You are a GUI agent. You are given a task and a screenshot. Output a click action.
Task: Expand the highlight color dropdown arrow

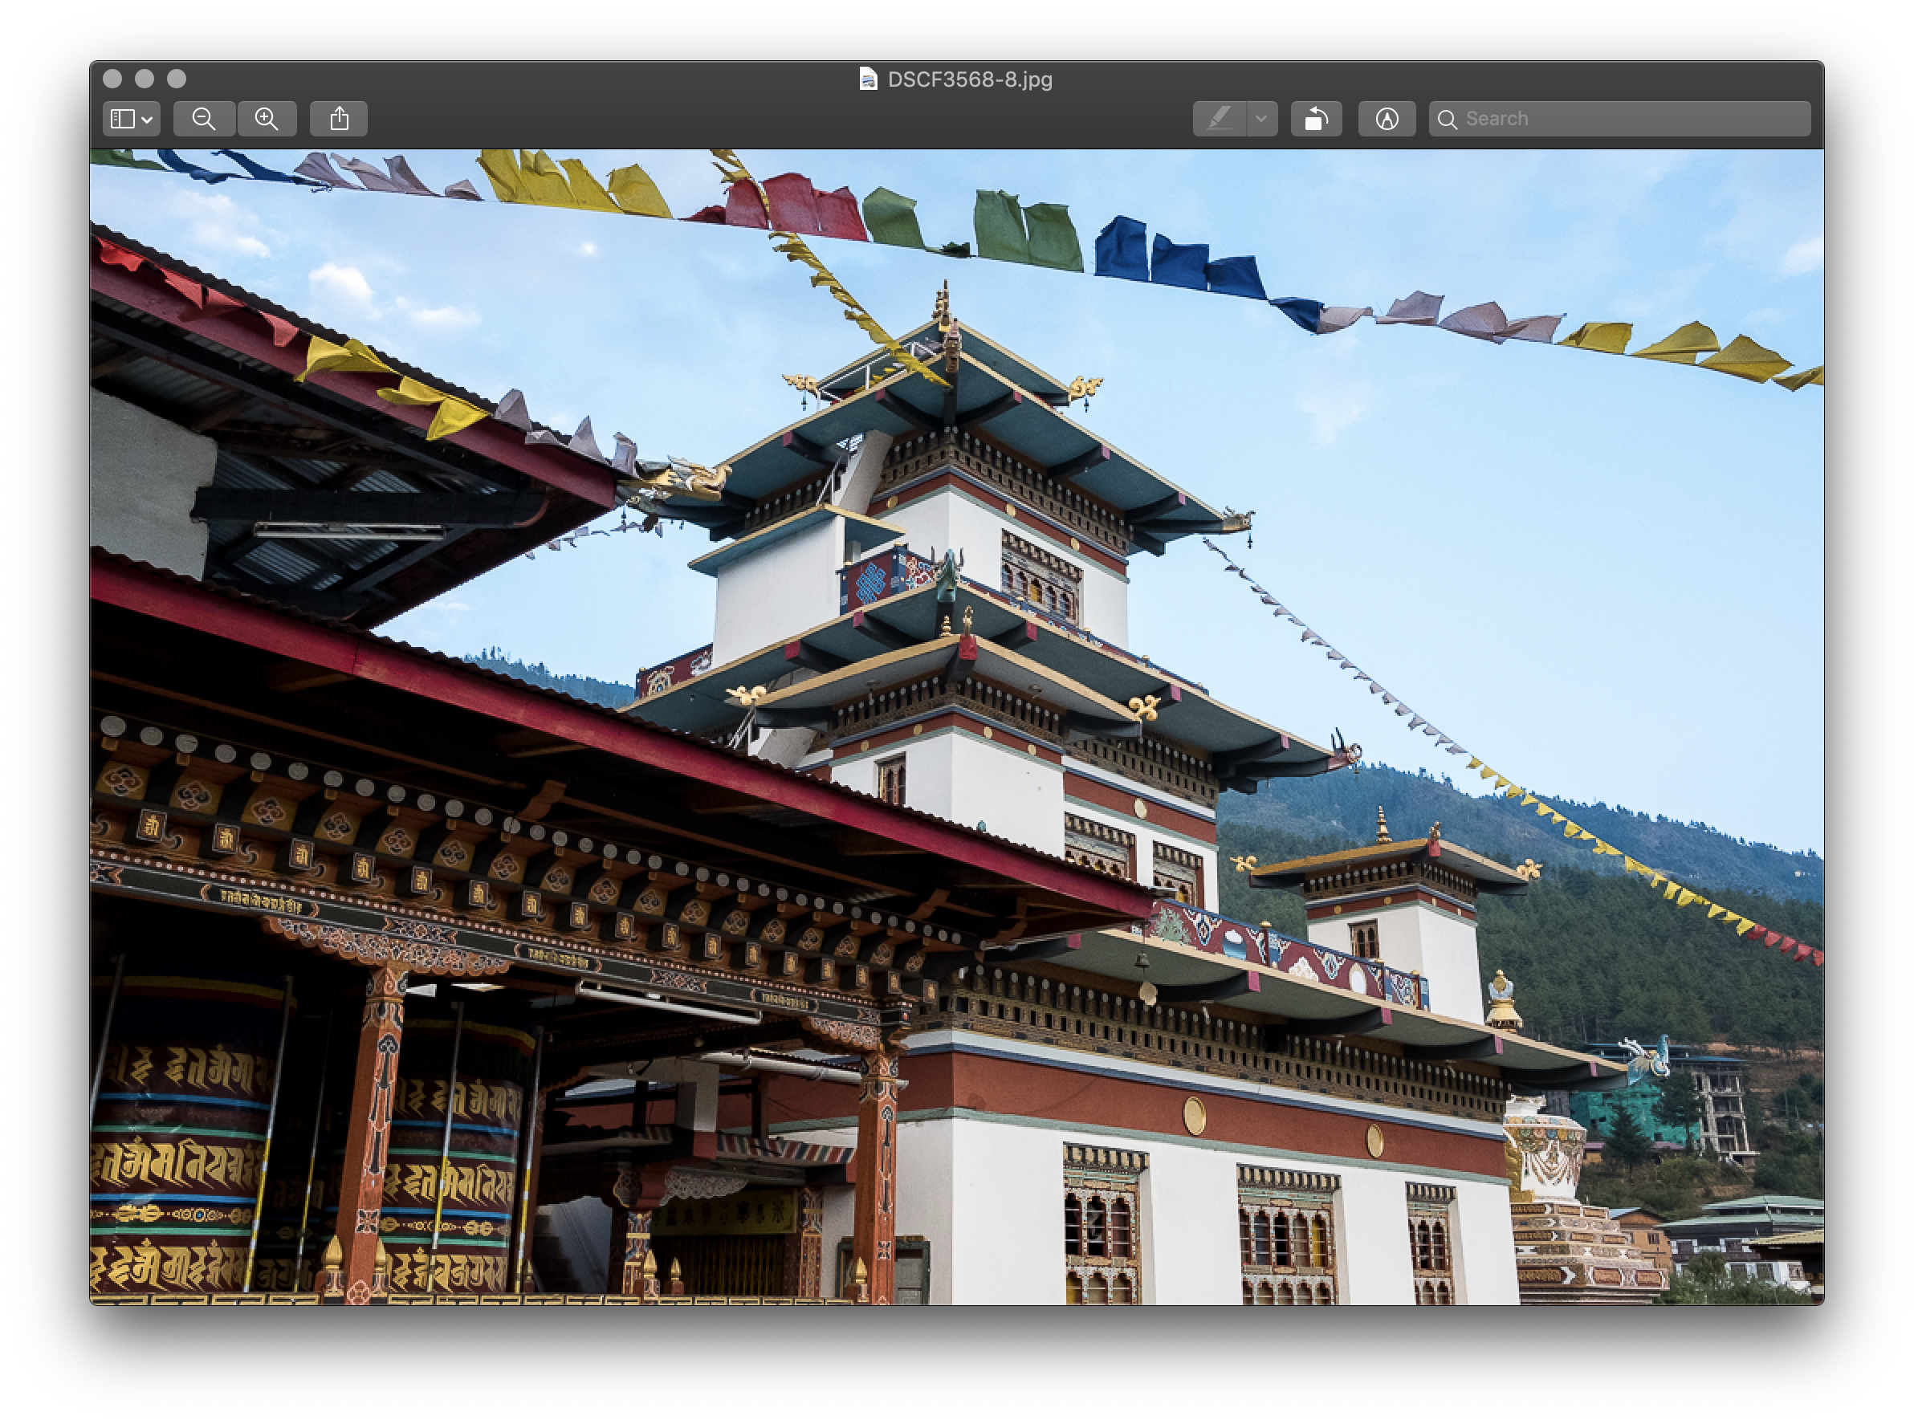pyautogui.click(x=1261, y=119)
